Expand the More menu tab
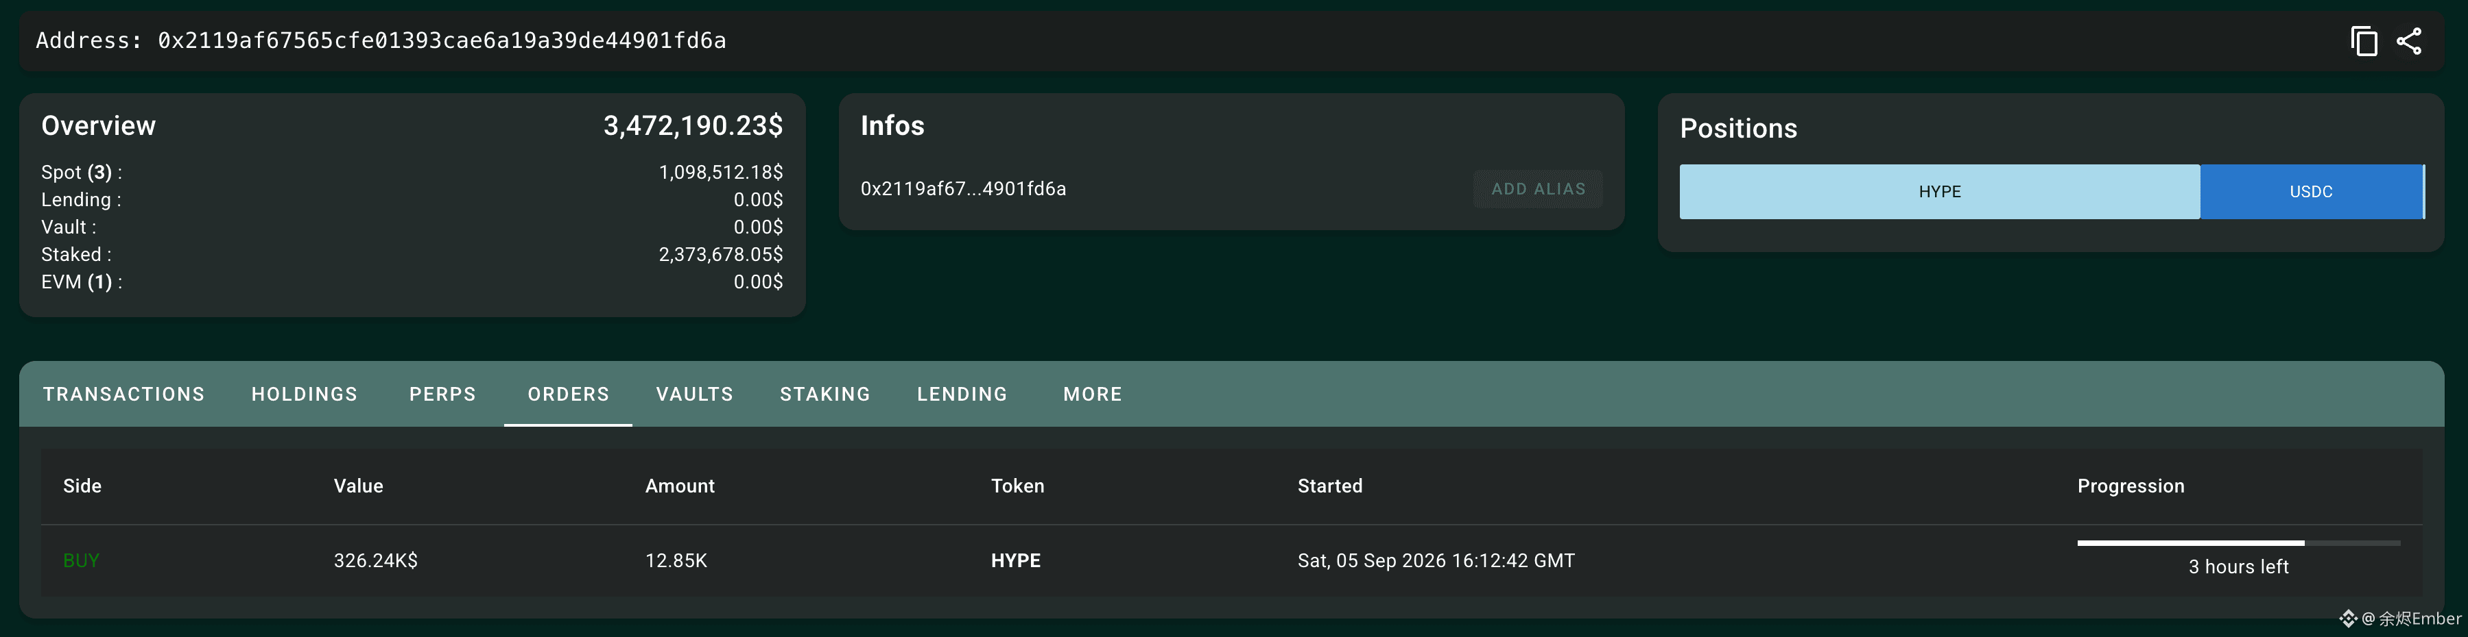This screenshot has width=2468, height=637. point(1092,394)
